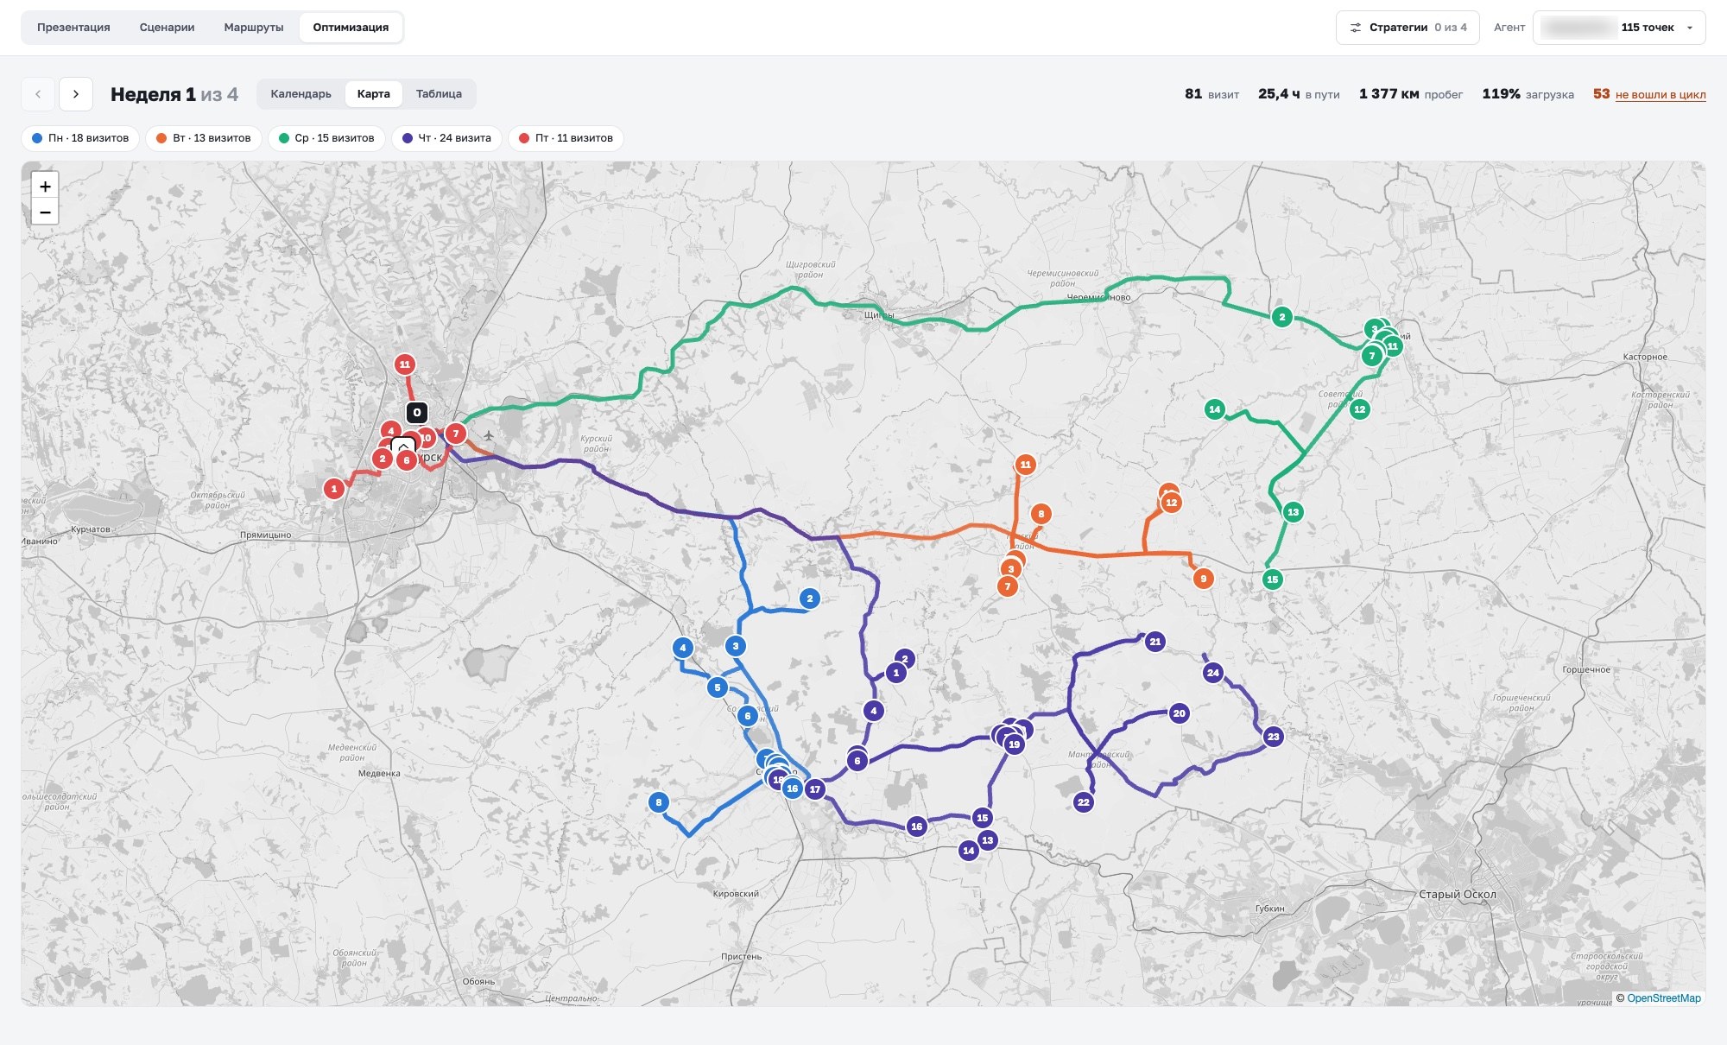Image resolution: width=1727 pixels, height=1045 pixels.
Task: Select purple Thursday stop marker 21
Action: click(1155, 642)
